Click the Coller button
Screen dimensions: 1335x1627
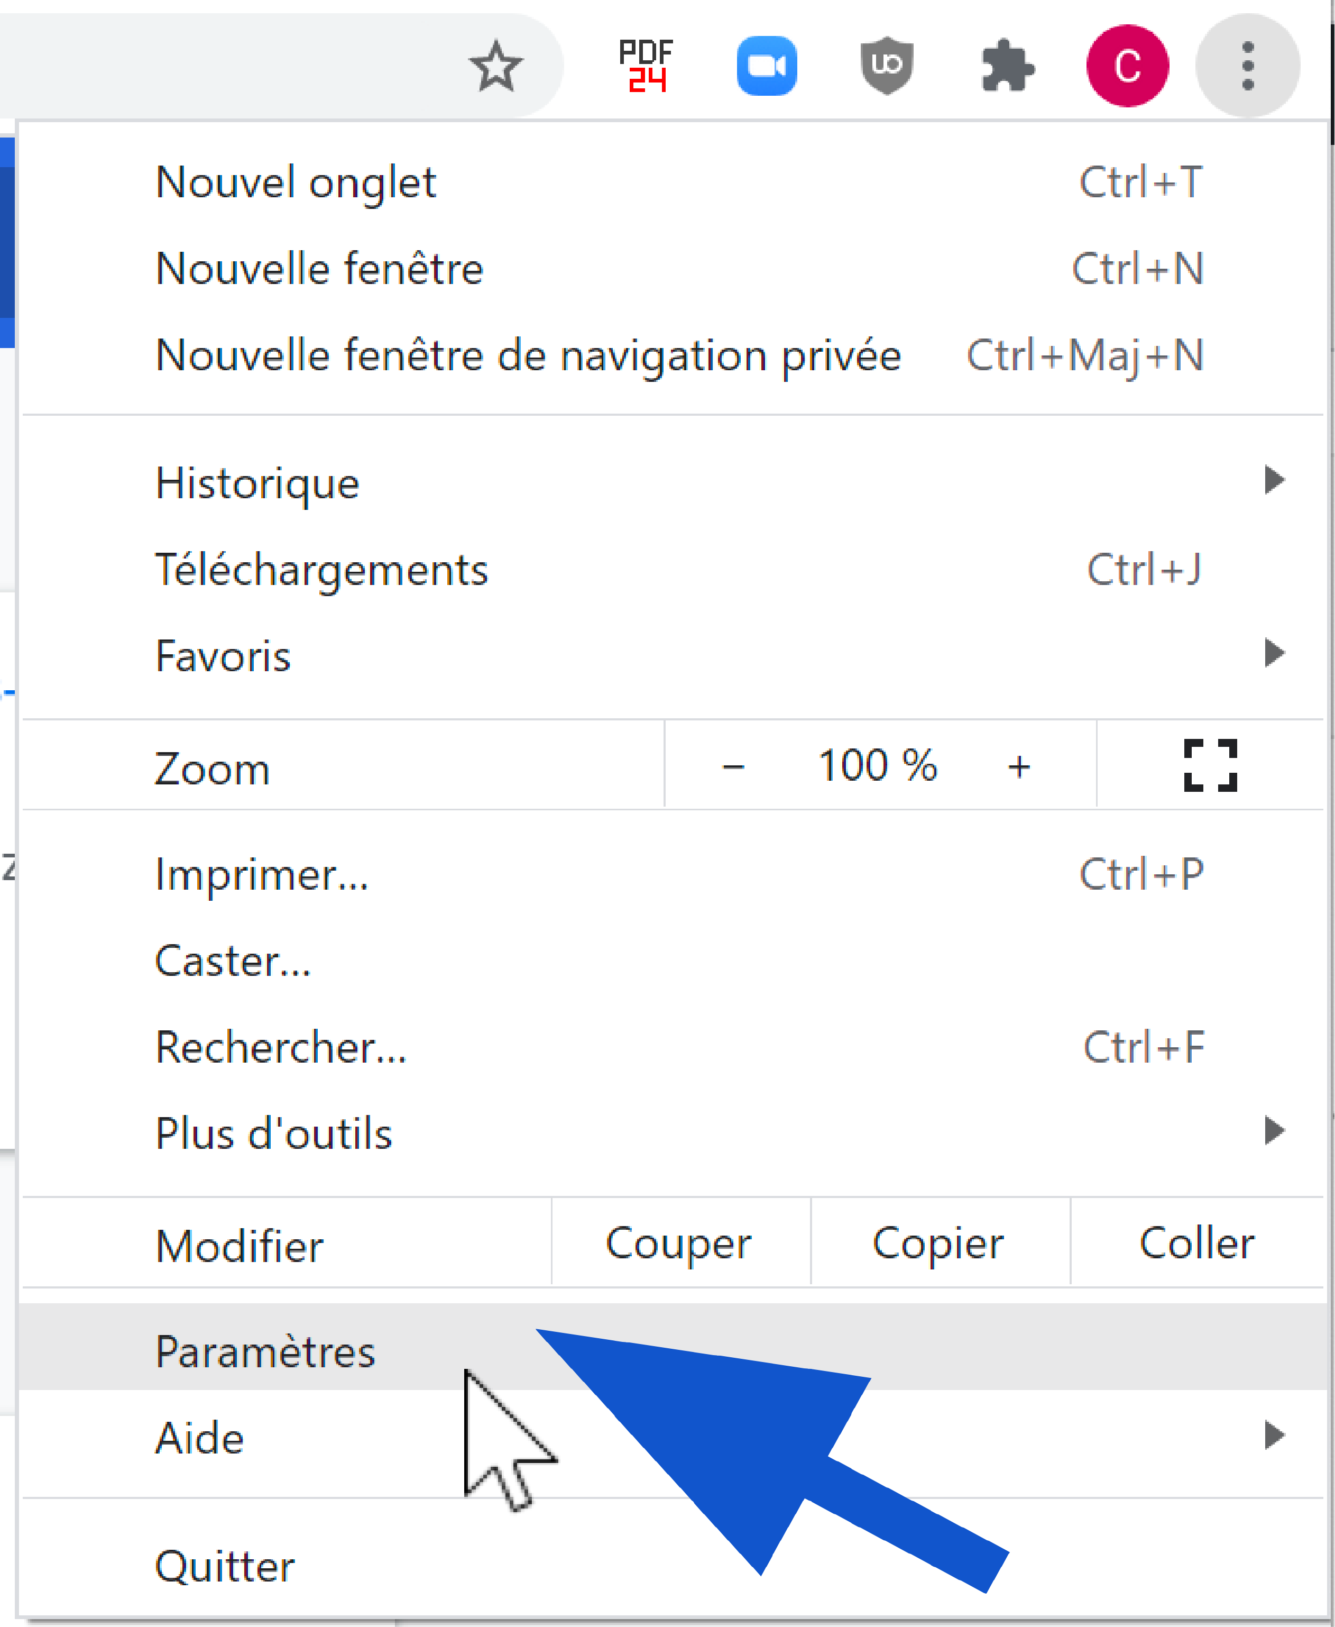click(1198, 1242)
